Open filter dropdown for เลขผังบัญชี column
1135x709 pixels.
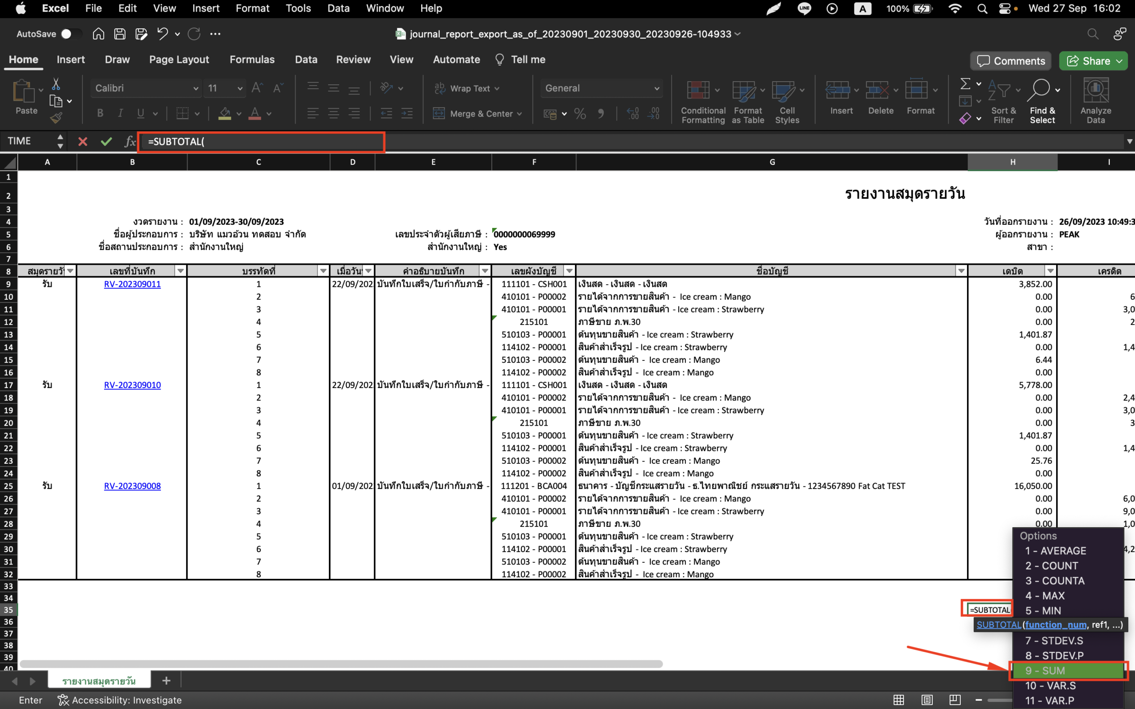tap(569, 270)
